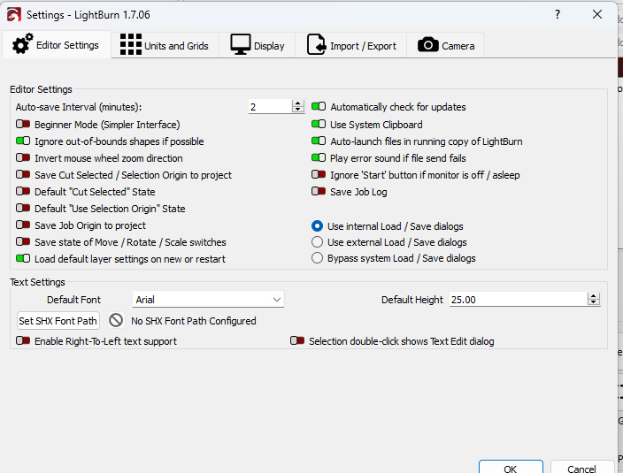Turn off Automatically check for updates

tap(319, 106)
